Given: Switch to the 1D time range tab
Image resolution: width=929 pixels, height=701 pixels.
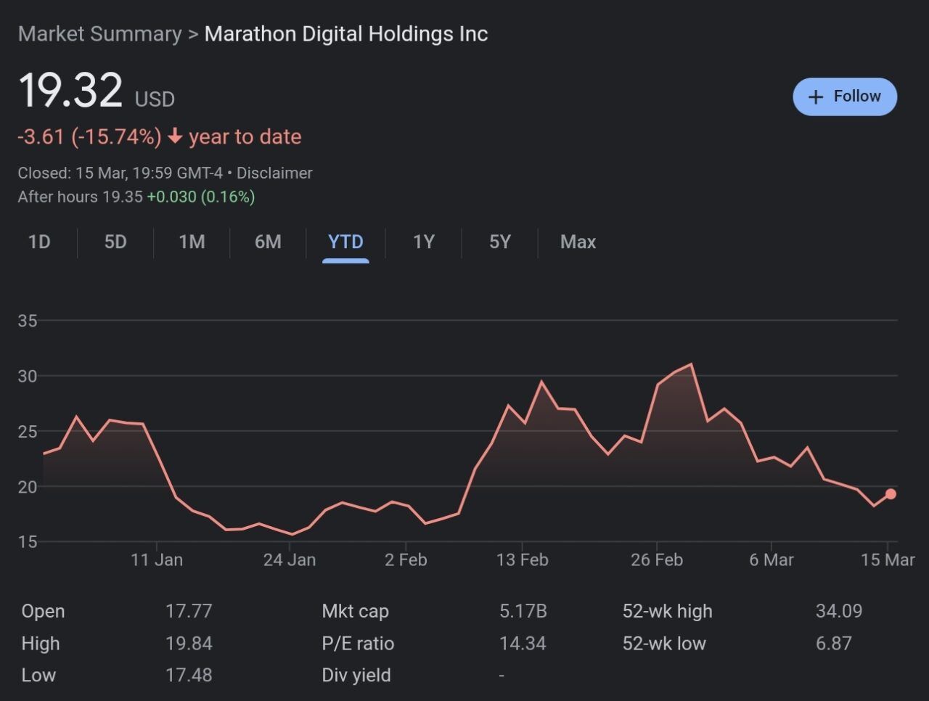Looking at the screenshot, I should coord(39,242).
